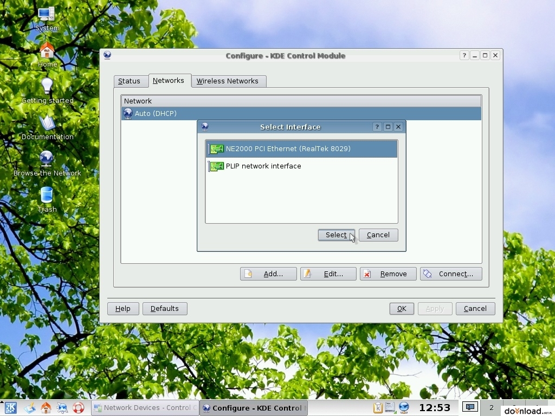Cancel the Configure control module
The width and height of the screenshot is (555, 416).
pos(475,308)
